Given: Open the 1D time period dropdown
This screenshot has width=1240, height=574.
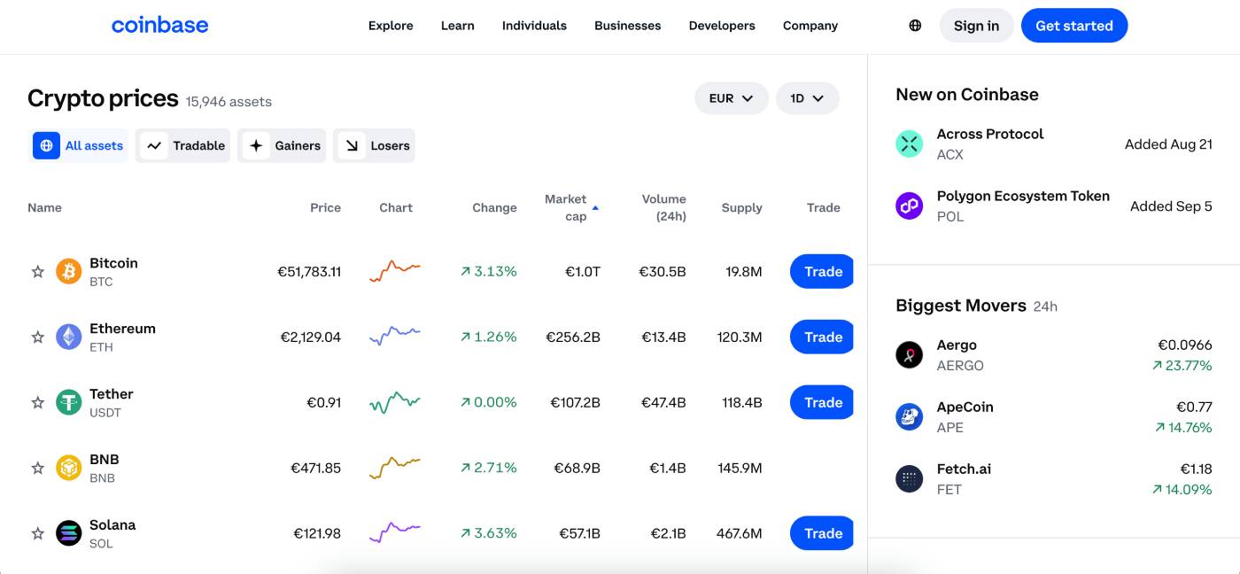Looking at the screenshot, I should pyautogui.click(x=807, y=98).
